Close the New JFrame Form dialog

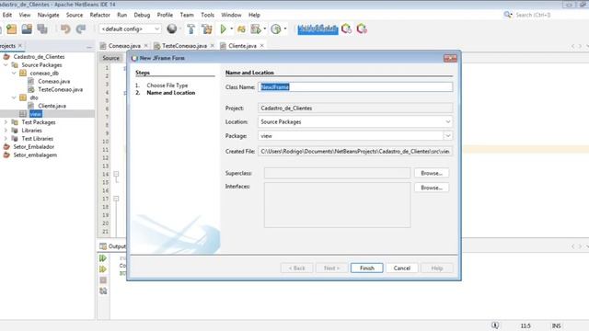450,58
